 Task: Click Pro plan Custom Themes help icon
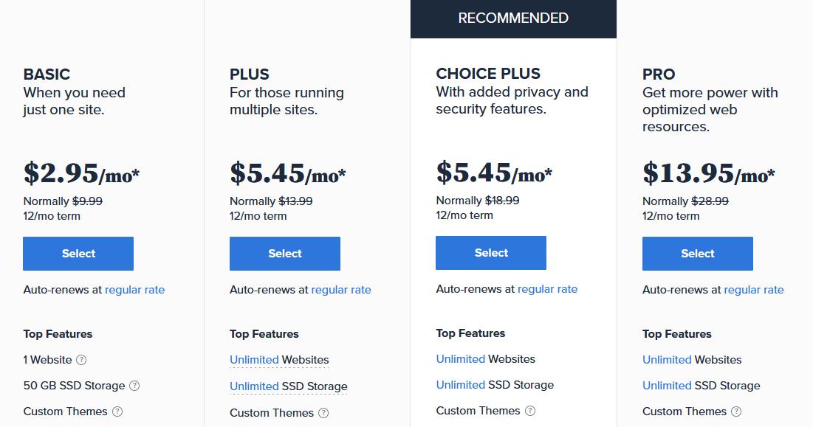click(x=736, y=412)
